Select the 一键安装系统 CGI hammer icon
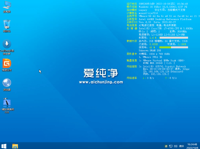200x149 pixels. pos(7,106)
